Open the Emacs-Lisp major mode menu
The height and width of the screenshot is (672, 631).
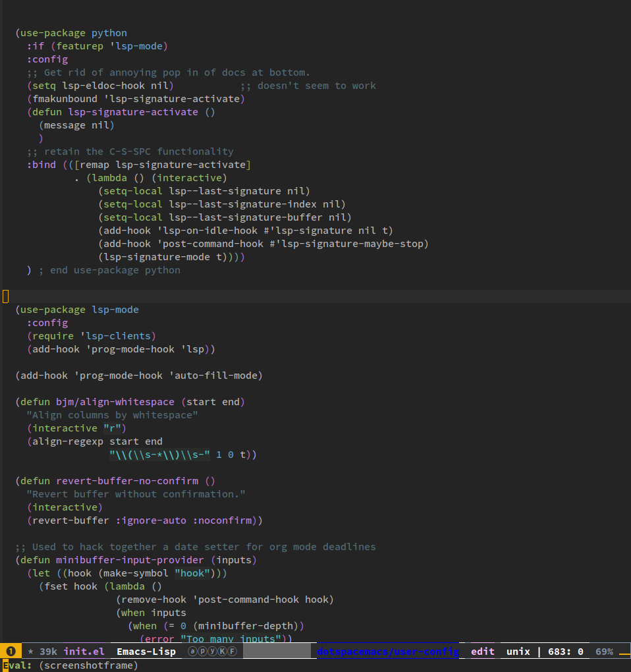point(146,652)
